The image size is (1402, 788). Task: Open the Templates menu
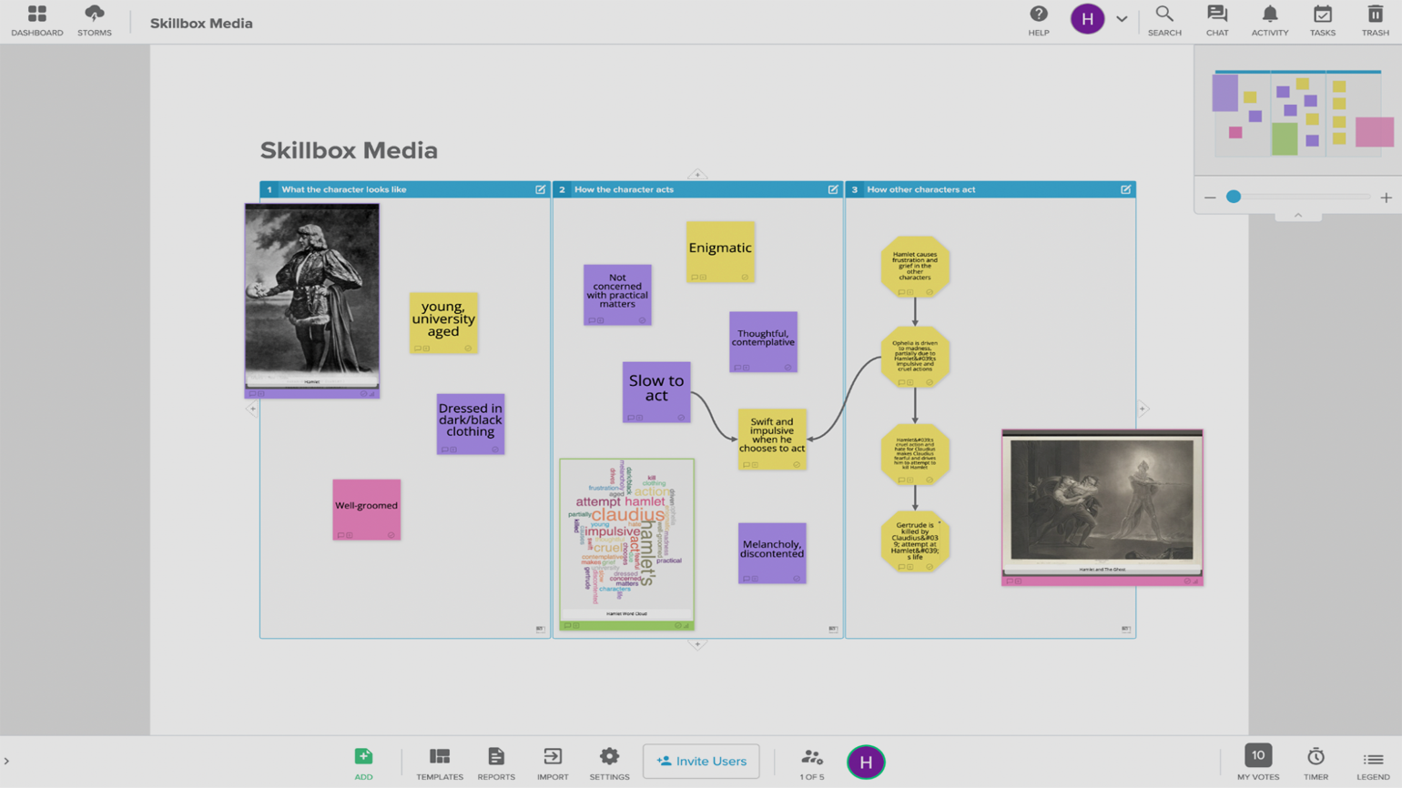point(440,763)
